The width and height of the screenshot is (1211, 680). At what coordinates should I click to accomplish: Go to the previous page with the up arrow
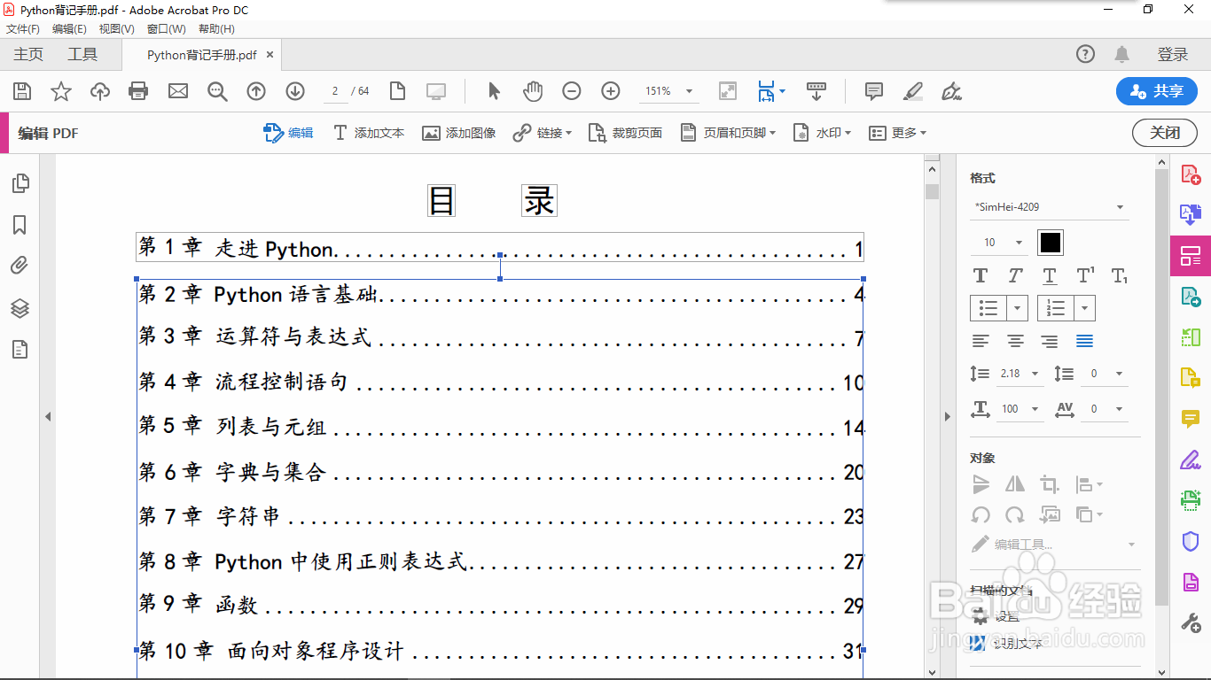tap(256, 91)
